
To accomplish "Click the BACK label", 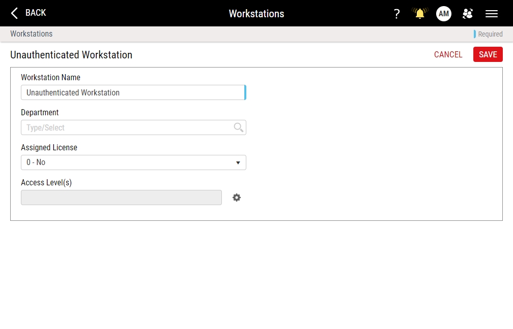I will [x=36, y=13].
